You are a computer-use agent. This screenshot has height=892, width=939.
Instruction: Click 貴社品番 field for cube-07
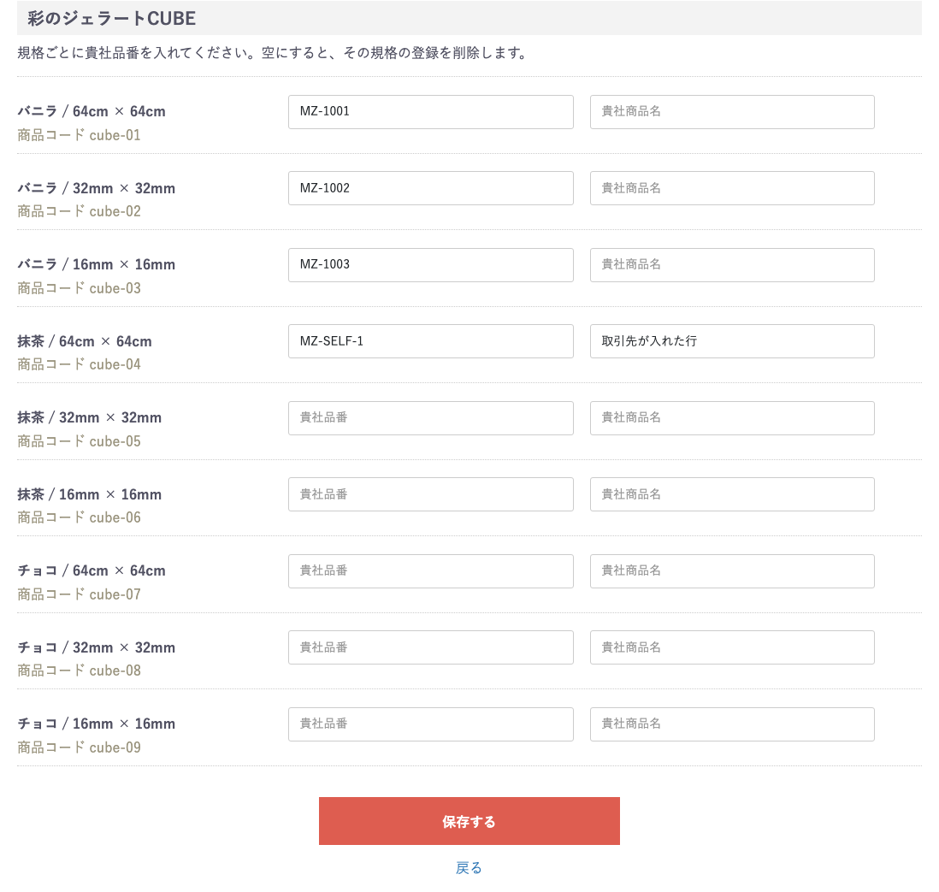click(430, 571)
